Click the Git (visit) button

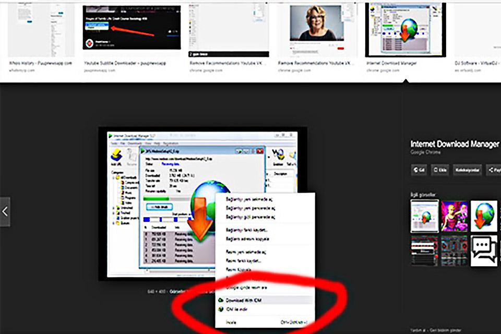(x=419, y=170)
